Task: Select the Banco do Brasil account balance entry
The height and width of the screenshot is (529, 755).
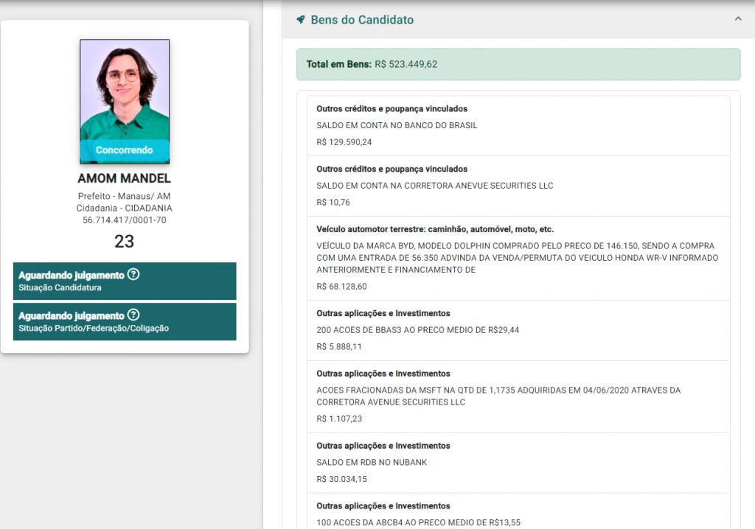Action: pyautogui.click(x=518, y=125)
